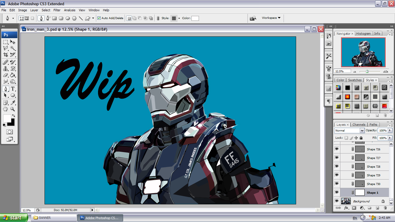Add layer style via fx icon
The width and height of the screenshot is (395, 222).
coord(346,208)
